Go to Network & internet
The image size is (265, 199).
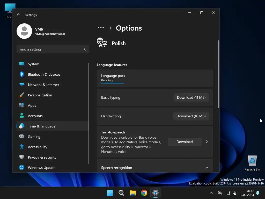(x=53, y=85)
